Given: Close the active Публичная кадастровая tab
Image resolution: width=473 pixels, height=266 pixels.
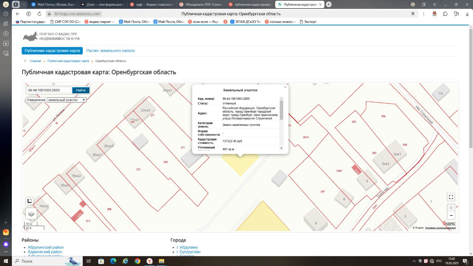Looking at the screenshot, I should click(x=320, y=4).
